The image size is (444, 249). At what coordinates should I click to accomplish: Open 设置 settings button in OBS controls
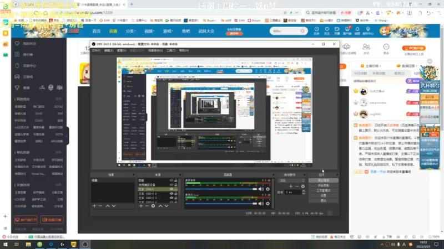pos(323,195)
